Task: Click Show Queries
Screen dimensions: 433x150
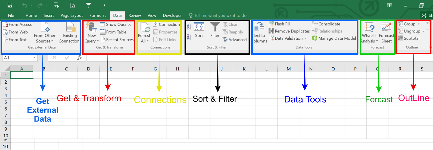Action: pyautogui.click(x=116, y=24)
